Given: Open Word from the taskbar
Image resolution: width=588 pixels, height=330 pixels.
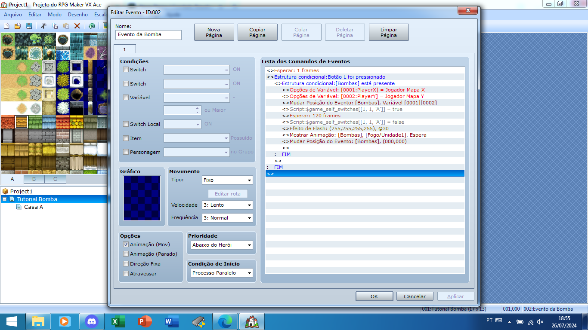Looking at the screenshot, I should [171, 321].
